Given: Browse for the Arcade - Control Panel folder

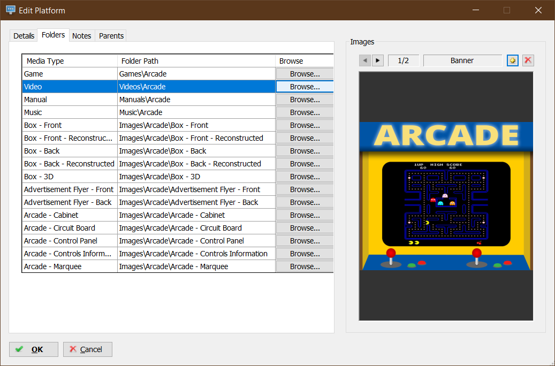Looking at the screenshot, I should click(x=305, y=241).
